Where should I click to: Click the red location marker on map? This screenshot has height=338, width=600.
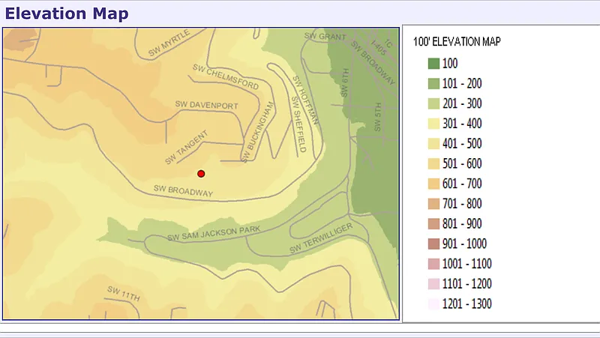click(201, 174)
